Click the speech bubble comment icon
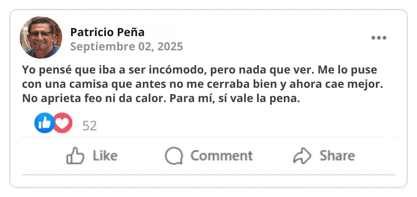Screen dimensions: 417x197 click(173, 156)
